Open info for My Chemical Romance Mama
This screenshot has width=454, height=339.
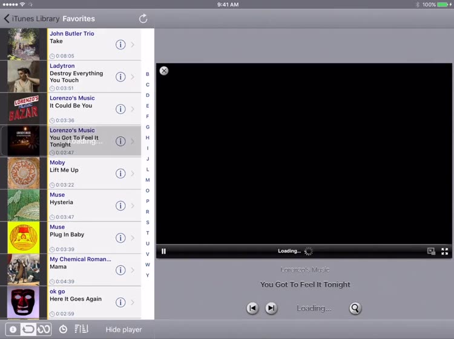coord(120,270)
